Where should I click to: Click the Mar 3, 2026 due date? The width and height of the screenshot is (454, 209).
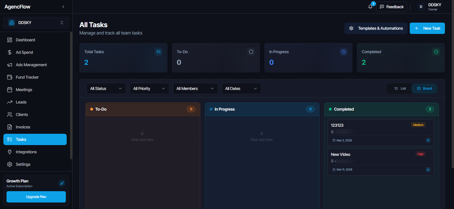344,140
